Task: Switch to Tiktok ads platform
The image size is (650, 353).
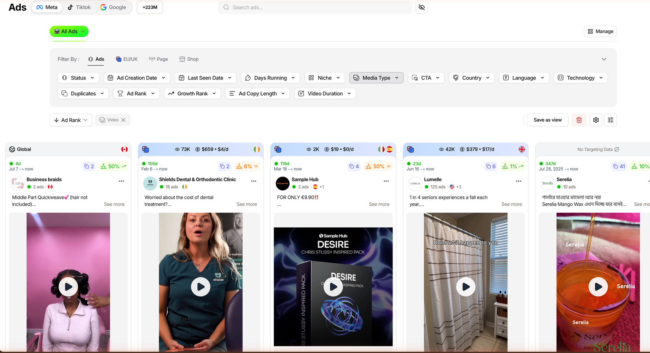Action: [79, 7]
